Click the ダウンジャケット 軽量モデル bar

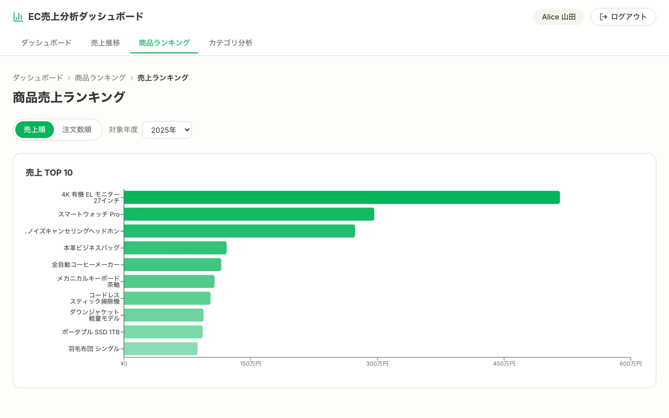[x=163, y=315]
